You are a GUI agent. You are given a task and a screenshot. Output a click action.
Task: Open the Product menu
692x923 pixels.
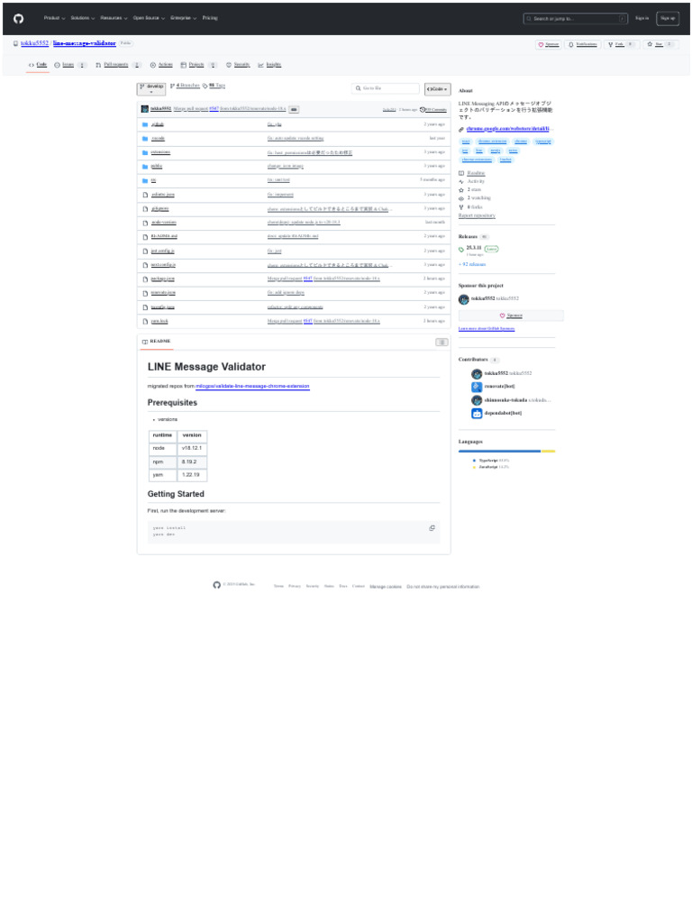[x=54, y=18]
